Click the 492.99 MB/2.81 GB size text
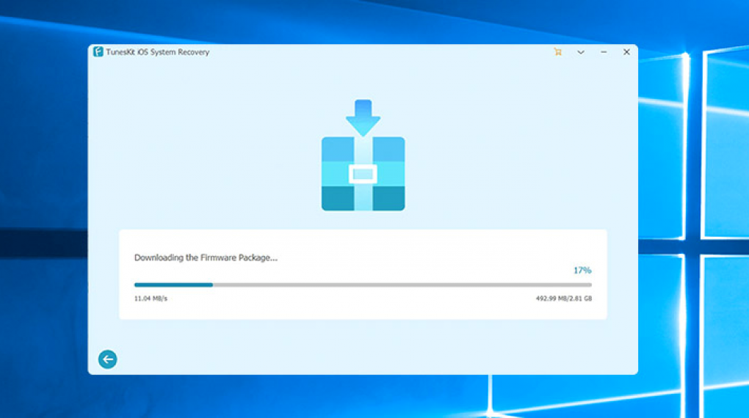This screenshot has height=418, width=749. click(564, 298)
